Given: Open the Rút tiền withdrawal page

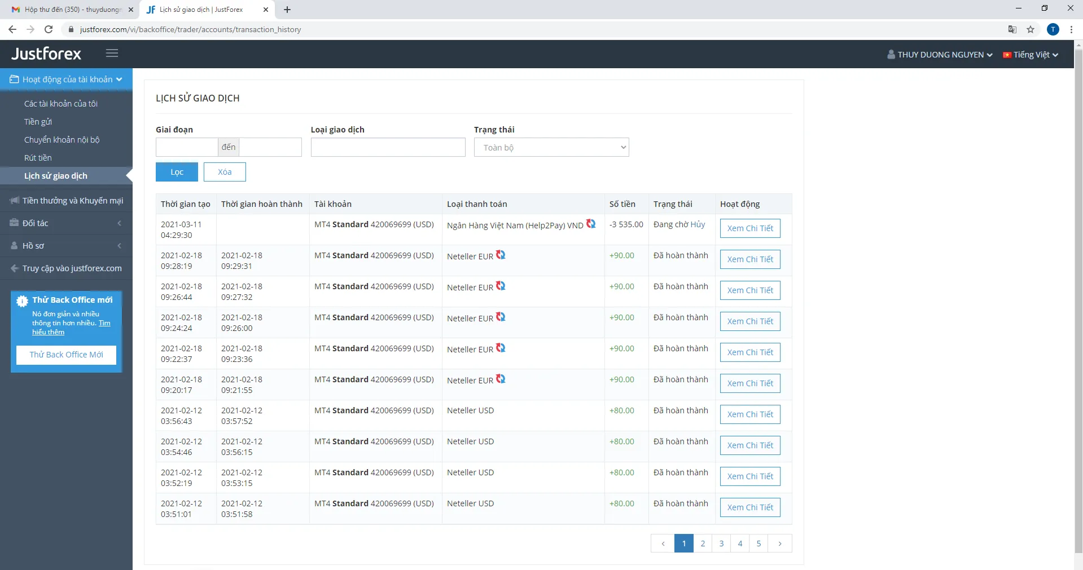Looking at the screenshot, I should (x=38, y=158).
